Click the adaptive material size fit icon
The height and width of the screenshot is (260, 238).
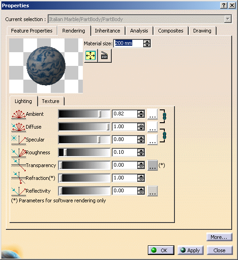[x=91, y=55]
